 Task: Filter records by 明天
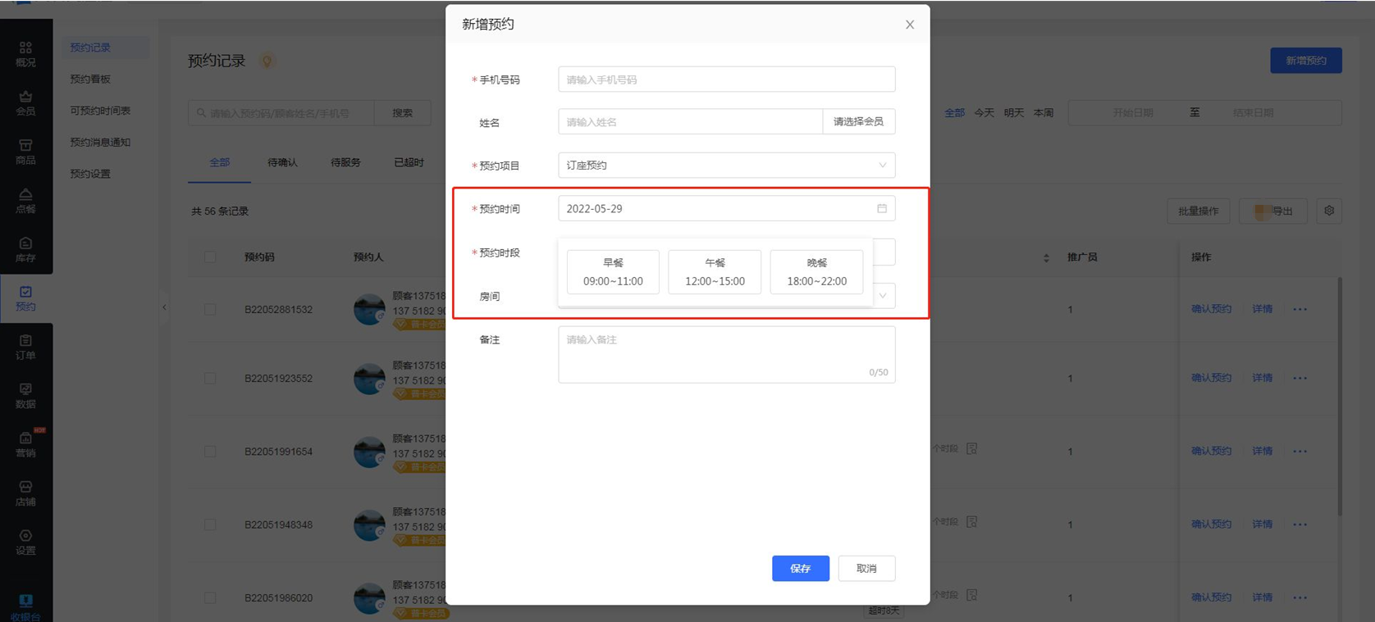1013,113
